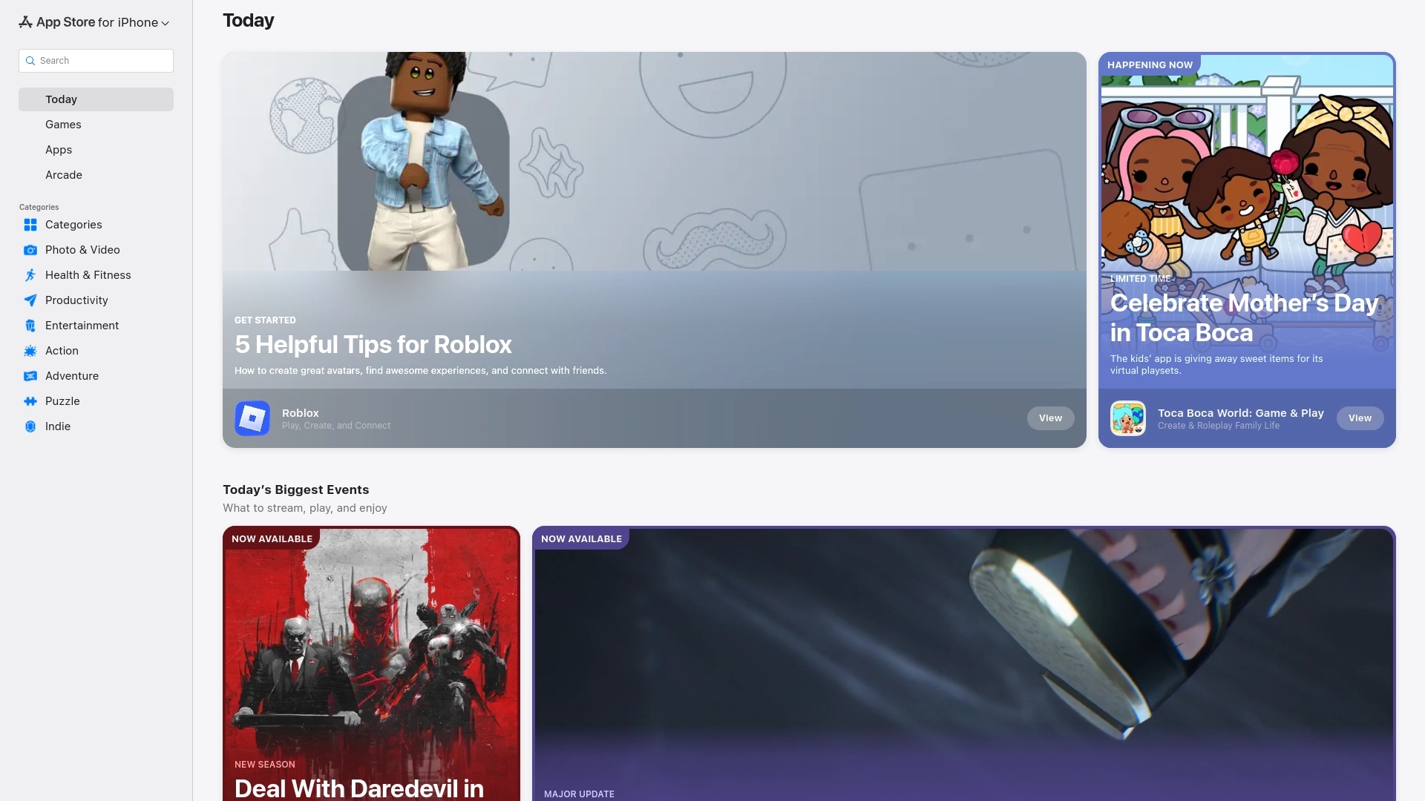Switch to the Arcade tab
1425x801 pixels.
(96, 175)
